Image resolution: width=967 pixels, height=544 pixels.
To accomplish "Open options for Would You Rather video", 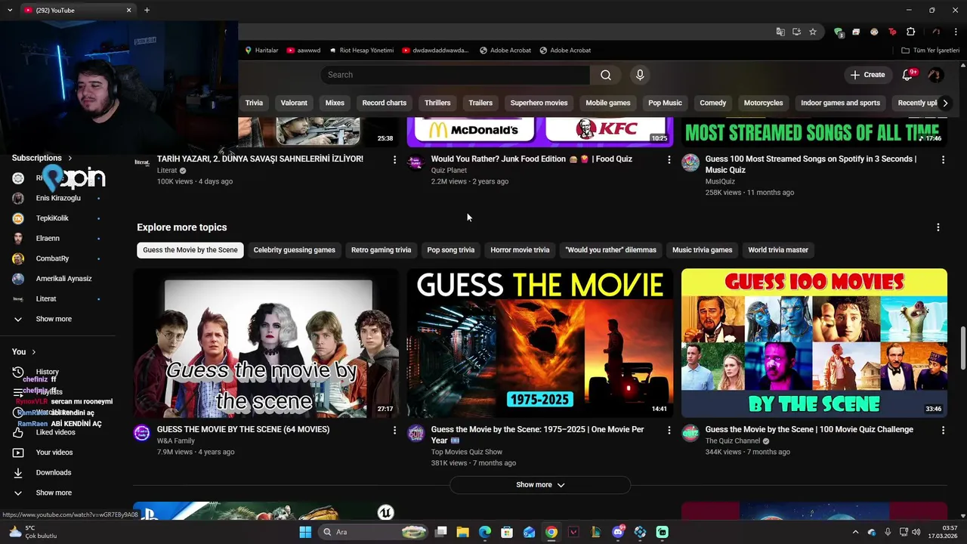I will pyautogui.click(x=669, y=159).
